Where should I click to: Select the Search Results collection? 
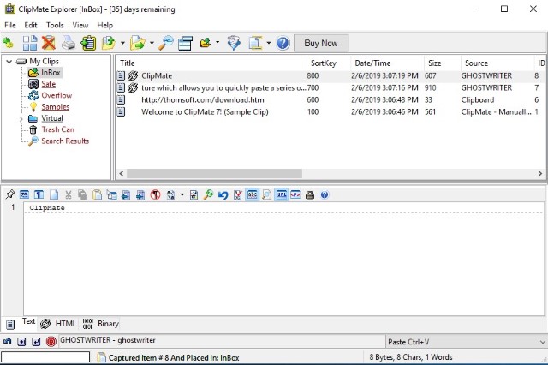click(65, 141)
